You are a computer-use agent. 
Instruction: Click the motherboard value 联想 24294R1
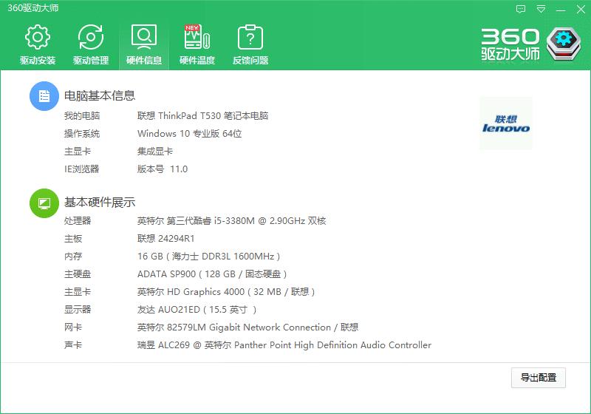pyautogui.click(x=165, y=238)
